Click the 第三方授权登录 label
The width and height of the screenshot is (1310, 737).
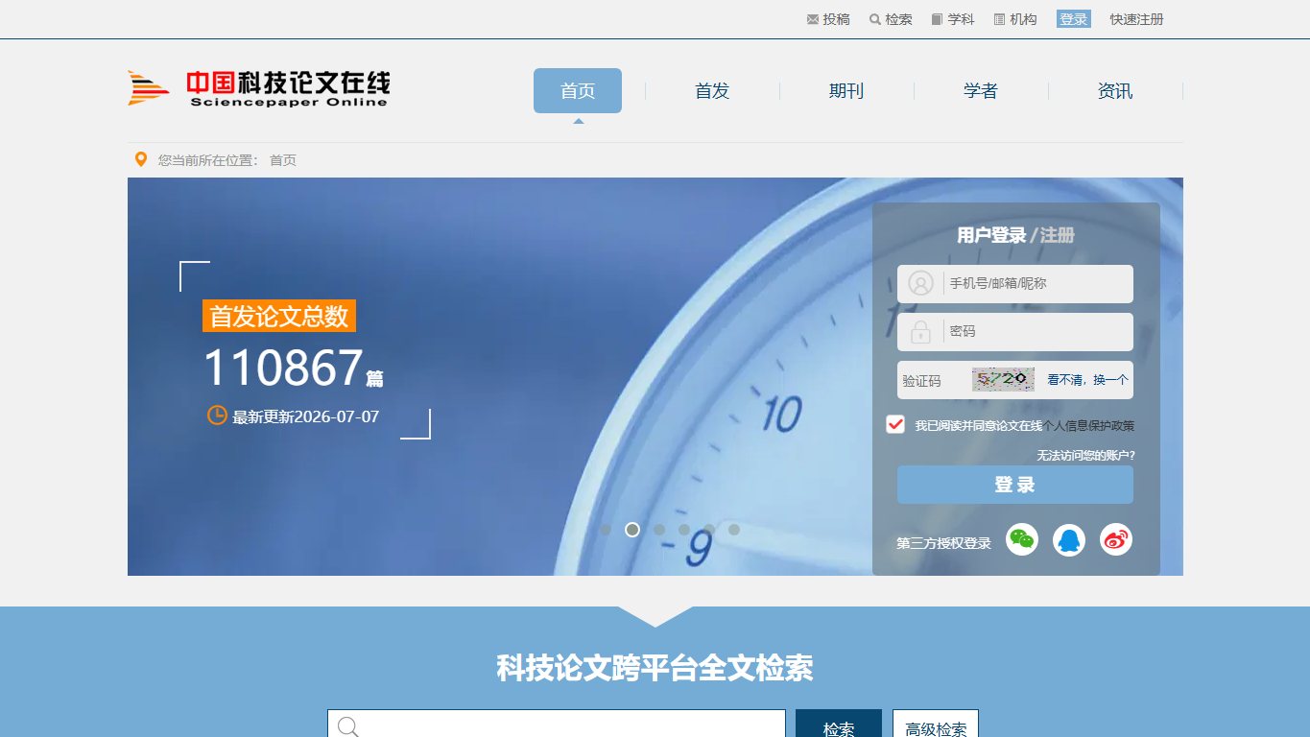(x=943, y=543)
